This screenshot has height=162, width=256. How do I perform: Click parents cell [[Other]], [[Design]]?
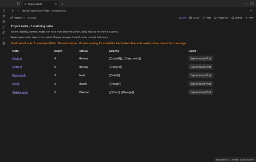point(121,92)
